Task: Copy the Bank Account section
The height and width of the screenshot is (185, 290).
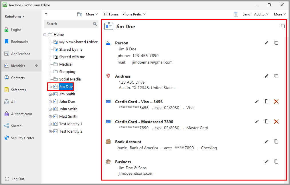Action: [276, 141]
